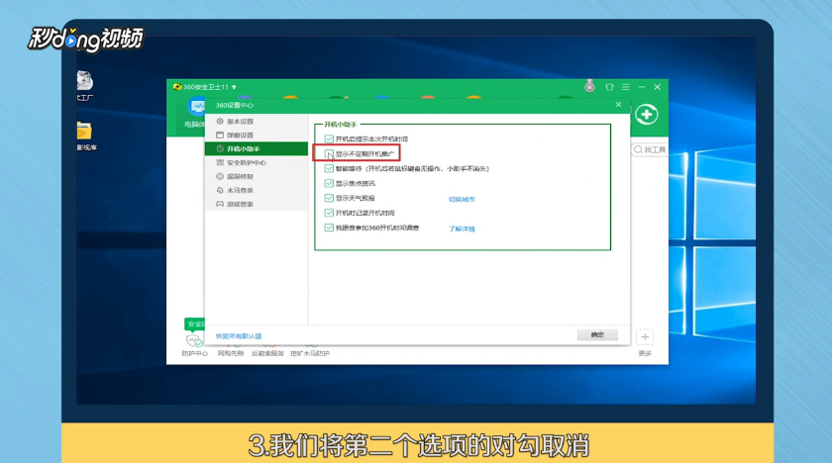Image resolution: width=832 pixels, height=463 pixels.
Task: Open 基本设置 in settings sidebar
Action: [257, 122]
